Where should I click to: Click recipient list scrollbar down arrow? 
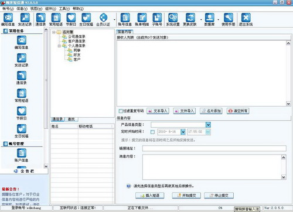[288, 104]
